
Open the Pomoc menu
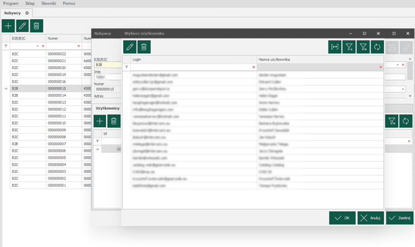69,3
